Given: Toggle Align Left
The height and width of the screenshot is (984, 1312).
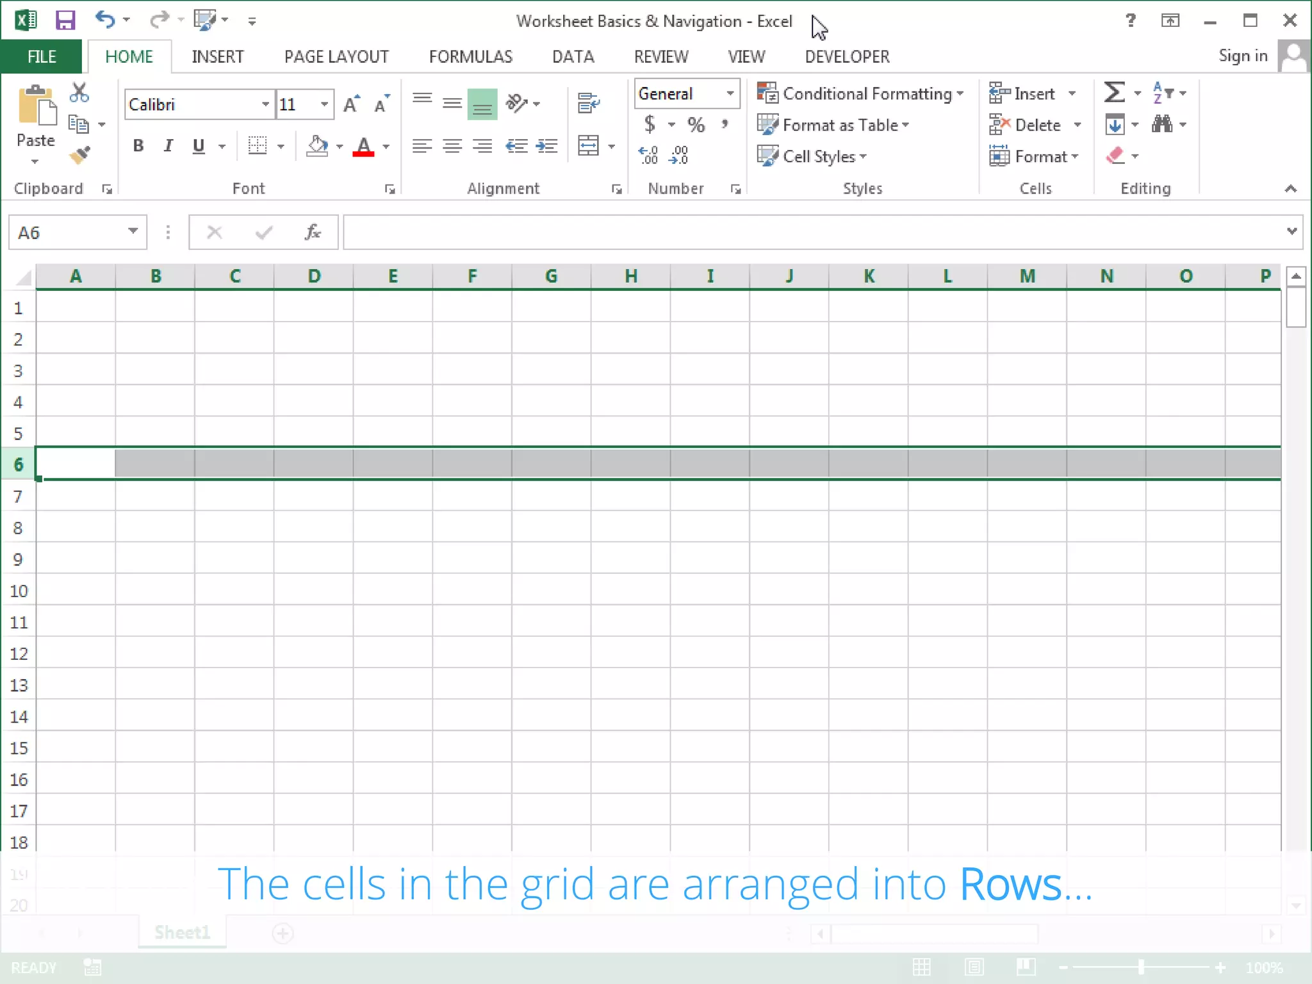Looking at the screenshot, I should (422, 146).
